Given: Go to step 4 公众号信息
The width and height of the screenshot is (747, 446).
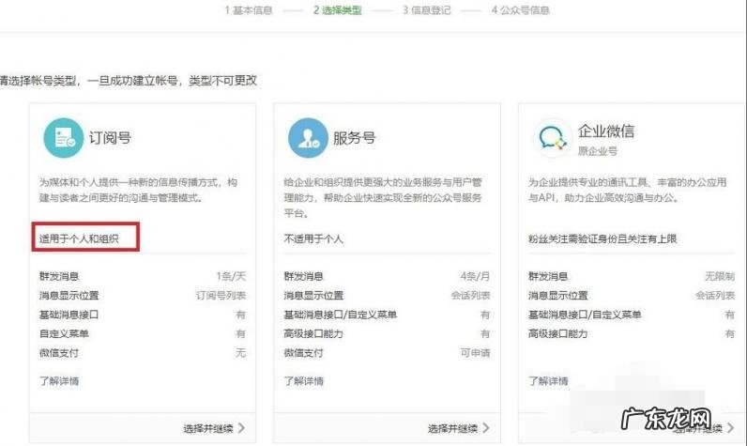Looking at the screenshot, I should click(520, 10).
